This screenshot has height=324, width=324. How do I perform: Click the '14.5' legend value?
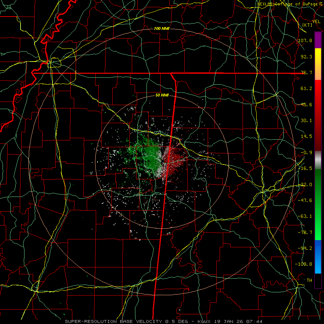click(x=306, y=136)
